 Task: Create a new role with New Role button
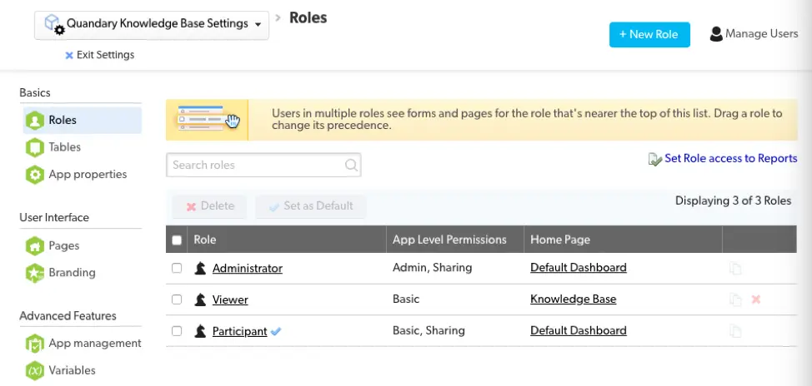tap(649, 35)
